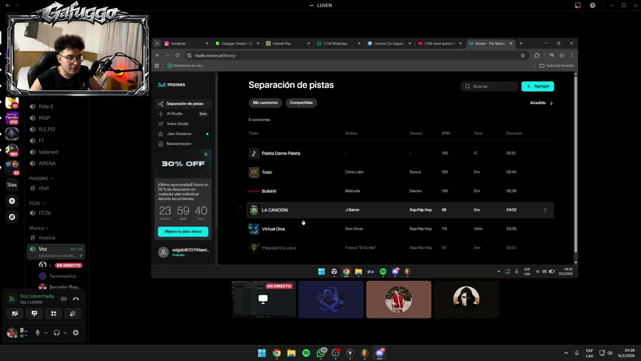
Task: Open the browser extensions puzzle icon
Action: [537, 55]
